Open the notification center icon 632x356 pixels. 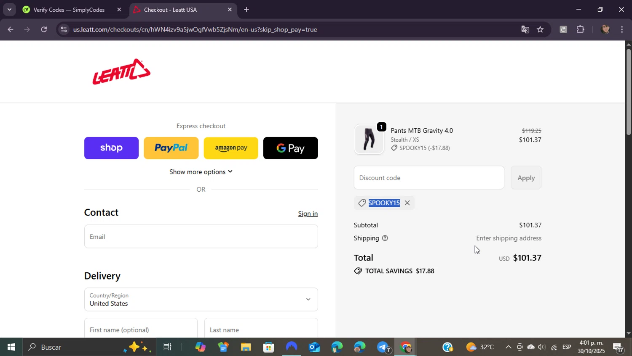[619, 347]
